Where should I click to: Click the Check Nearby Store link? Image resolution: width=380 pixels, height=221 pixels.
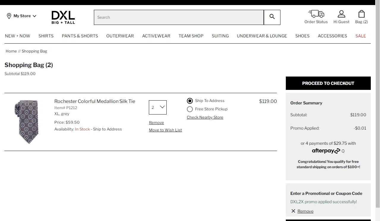[x=205, y=117]
